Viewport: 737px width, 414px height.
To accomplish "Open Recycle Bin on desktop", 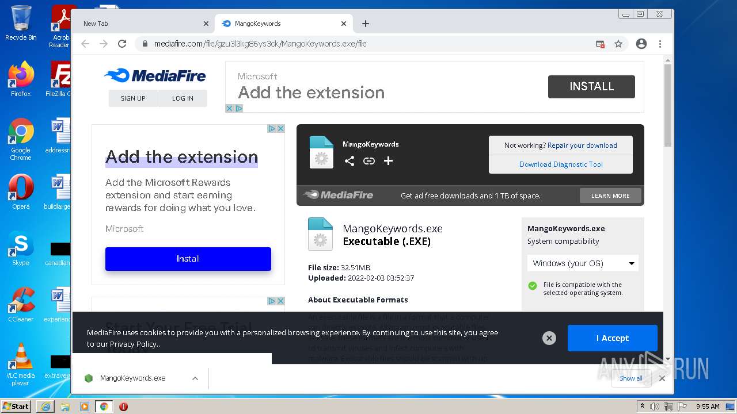I will point(21,23).
